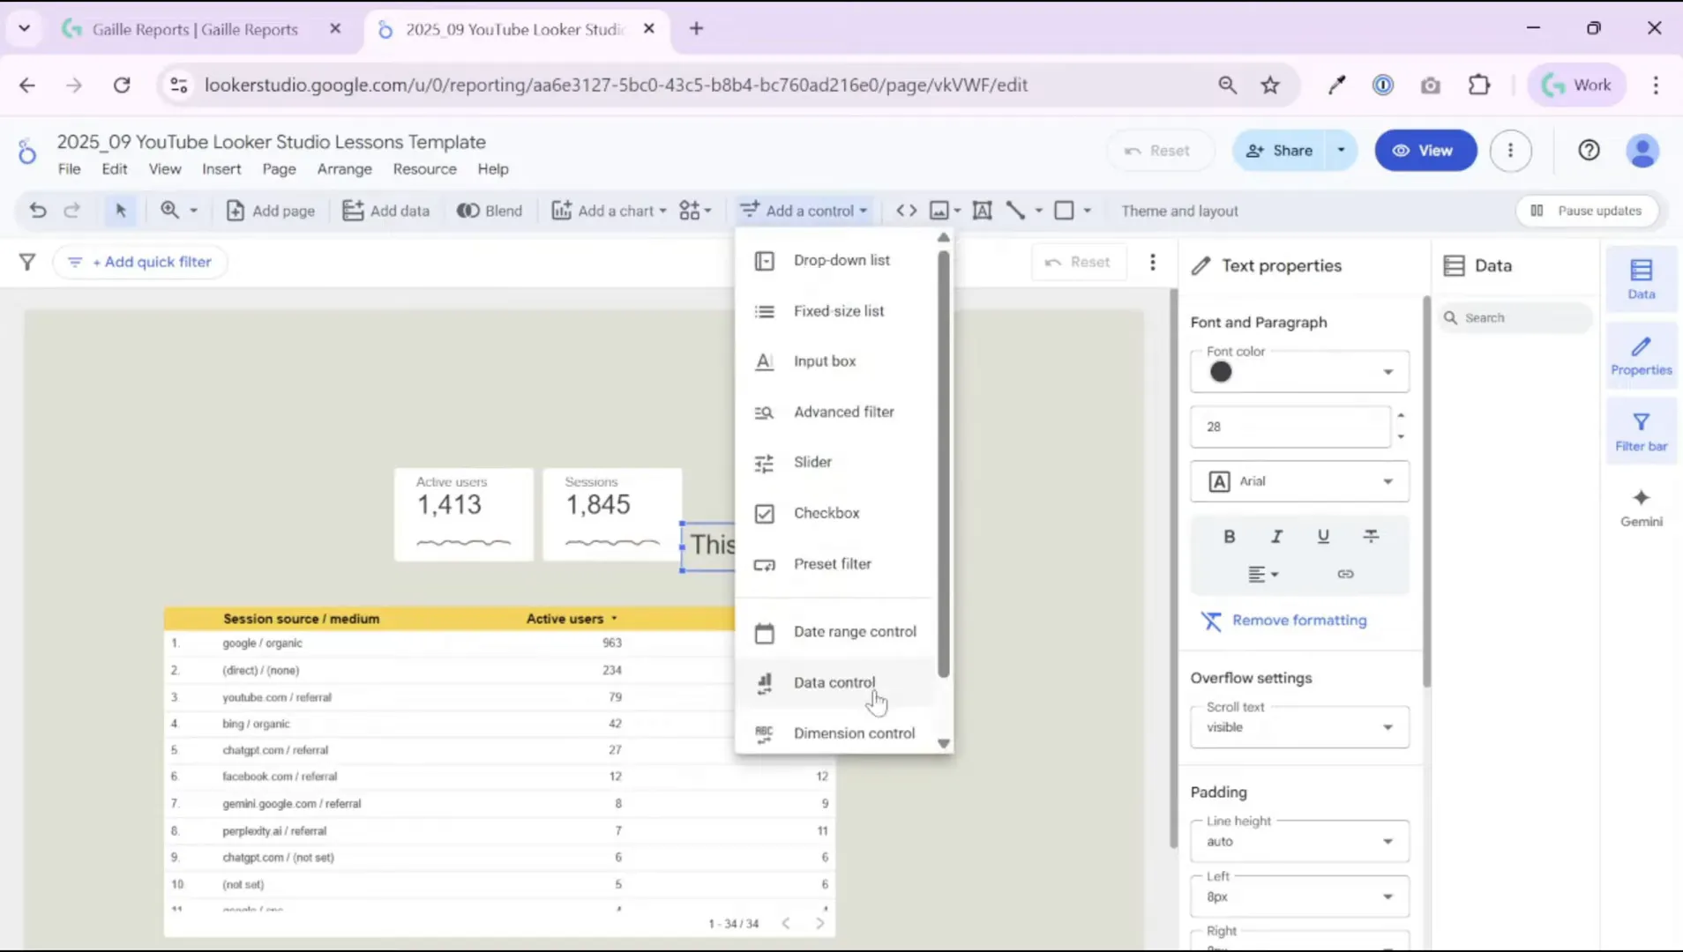Enable strikethrough formatting
Image resolution: width=1683 pixels, height=952 pixels.
[x=1372, y=536]
